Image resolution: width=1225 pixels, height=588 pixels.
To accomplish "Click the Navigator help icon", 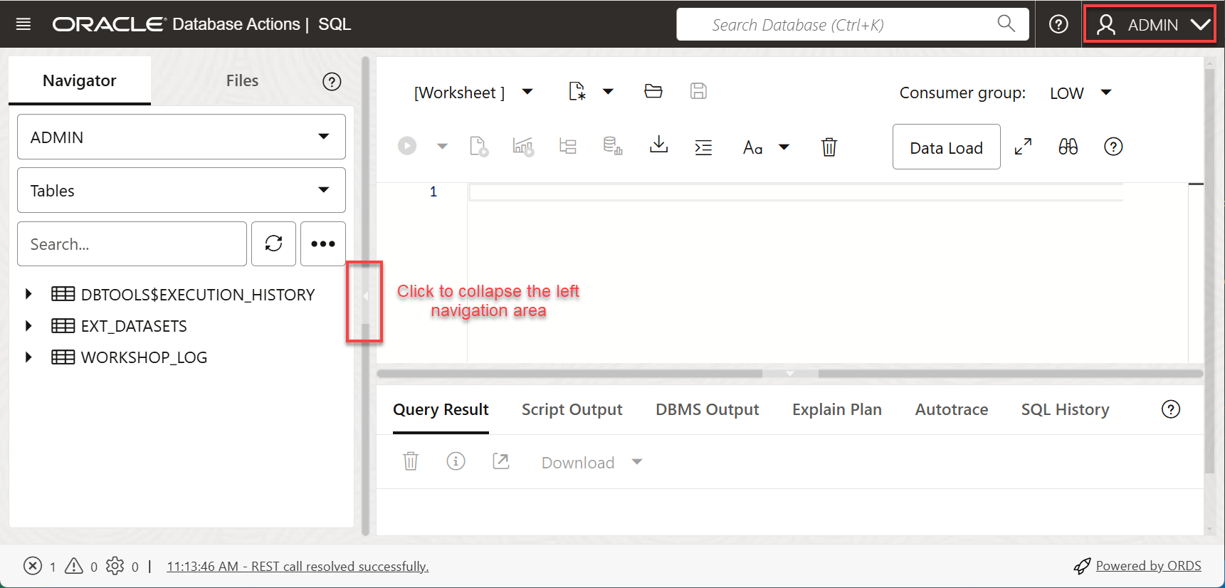I will click(x=332, y=81).
